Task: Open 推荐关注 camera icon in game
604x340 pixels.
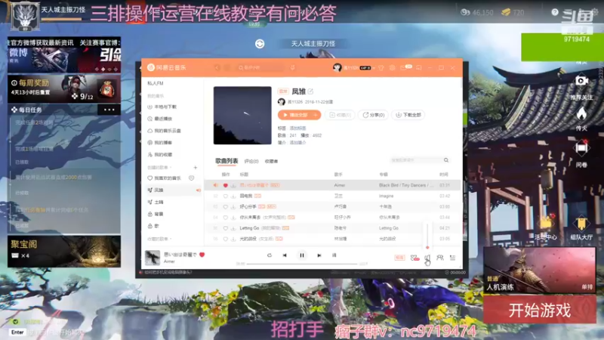Action: click(x=581, y=81)
